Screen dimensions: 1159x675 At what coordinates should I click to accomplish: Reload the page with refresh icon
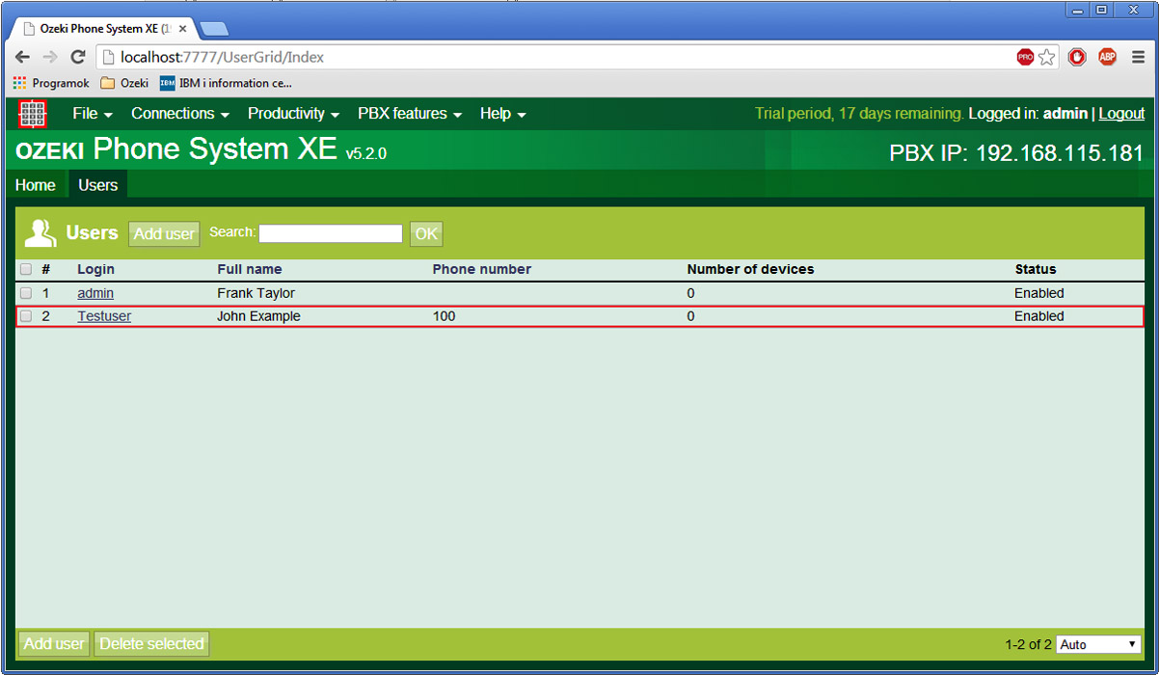point(78,57)
